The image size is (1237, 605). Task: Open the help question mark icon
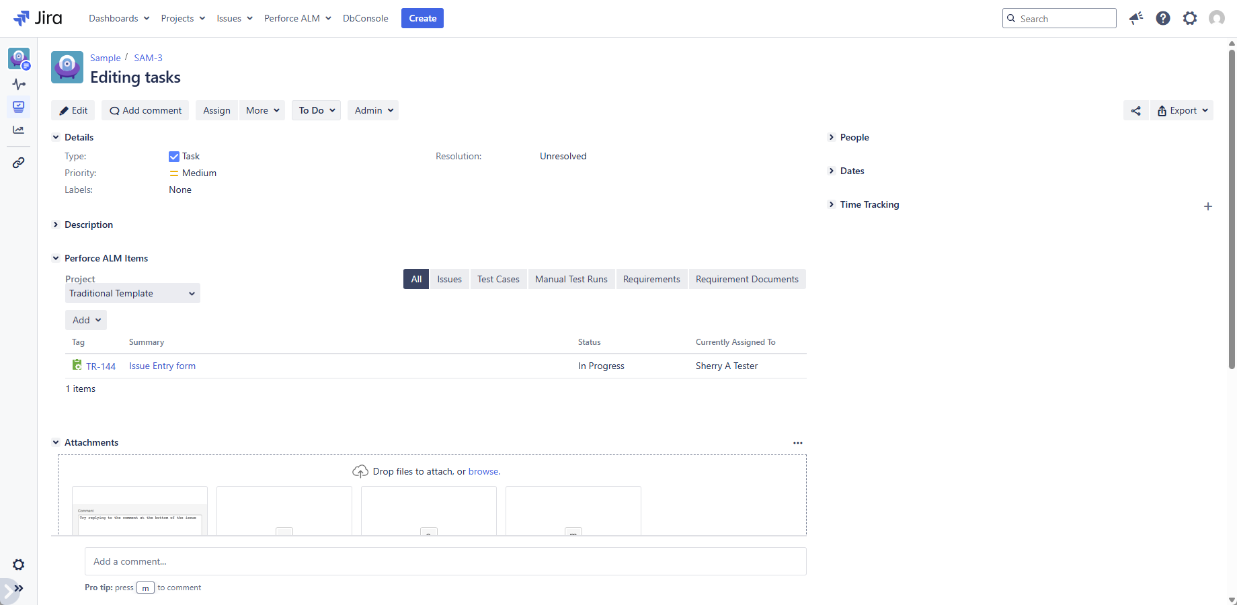[1163, 18]
